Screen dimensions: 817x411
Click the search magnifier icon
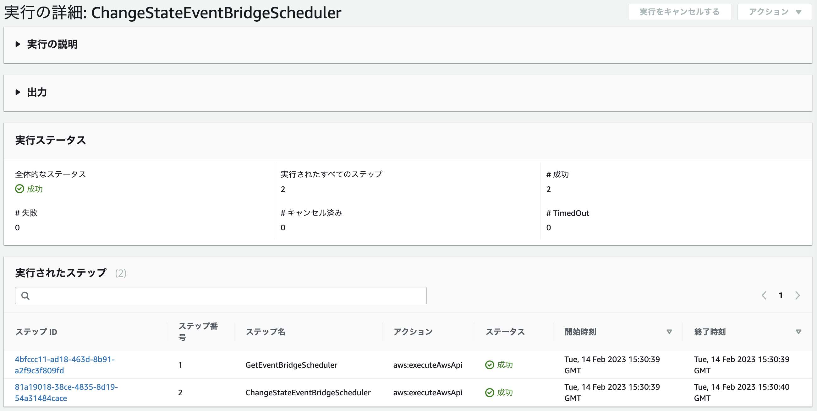pos(25,296)
